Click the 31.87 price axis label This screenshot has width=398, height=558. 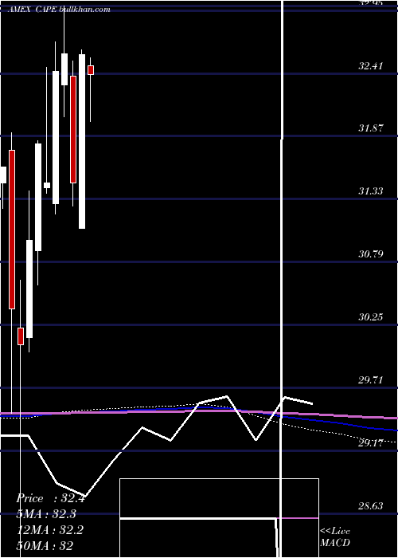click(371, 128)
